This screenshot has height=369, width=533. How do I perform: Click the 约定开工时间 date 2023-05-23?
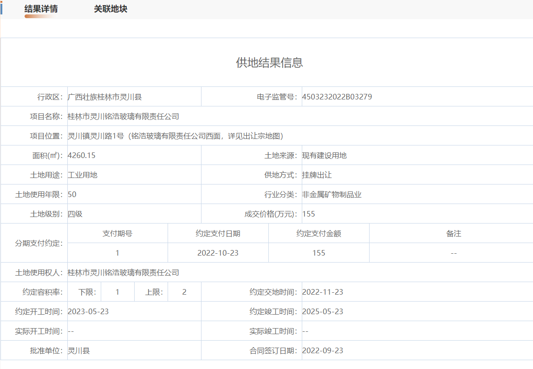(x=88, y=312)
